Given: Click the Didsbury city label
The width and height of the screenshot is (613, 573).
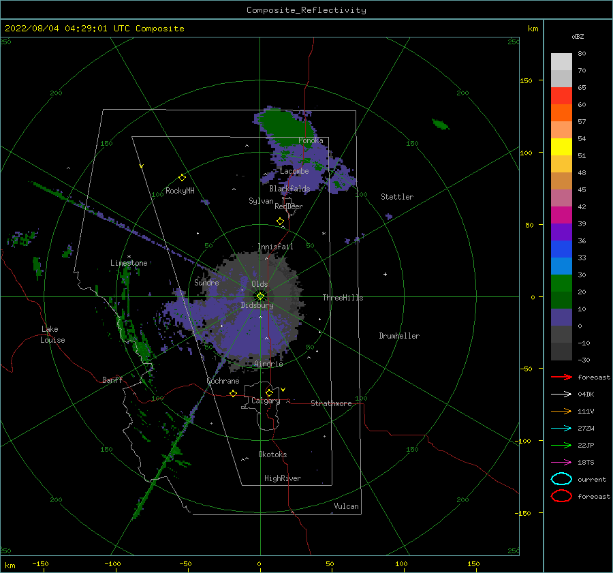Looking at the screenshot, I should (257, 305).
